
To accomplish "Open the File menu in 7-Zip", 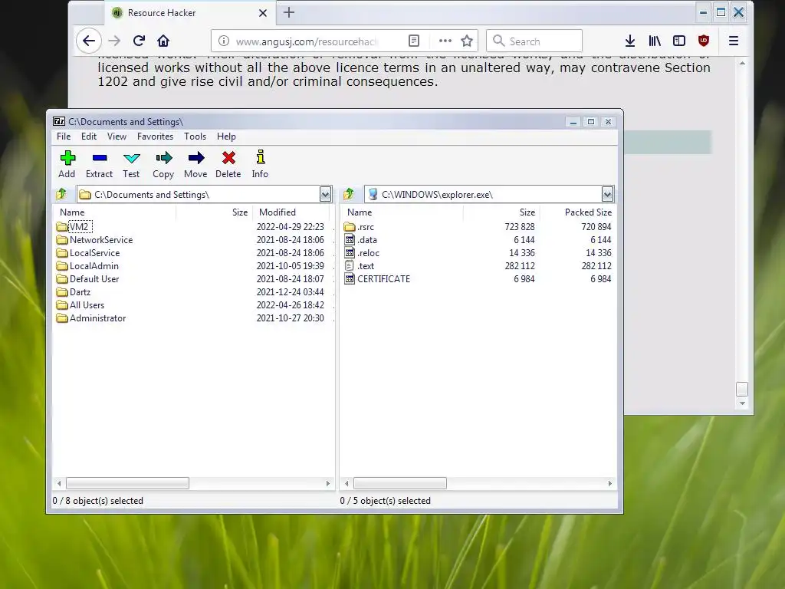I will click(x=64, y=137).
